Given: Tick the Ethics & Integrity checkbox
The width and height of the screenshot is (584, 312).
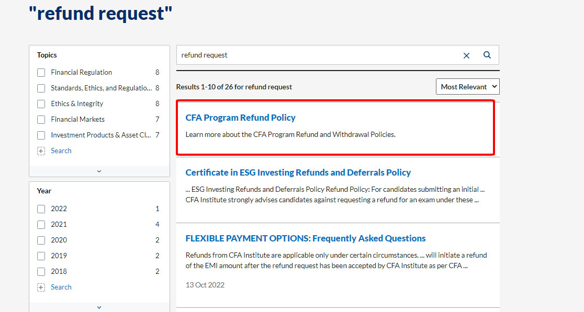Looking at the screenshot, I should point(41,104).
